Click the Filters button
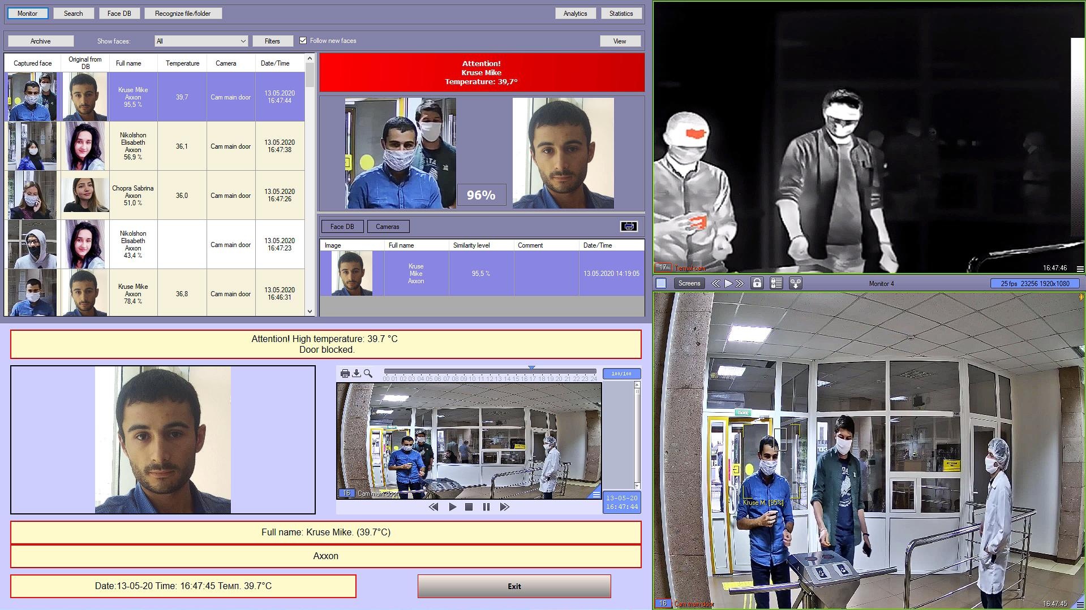The image size is (1086, 610). [272, 41]
